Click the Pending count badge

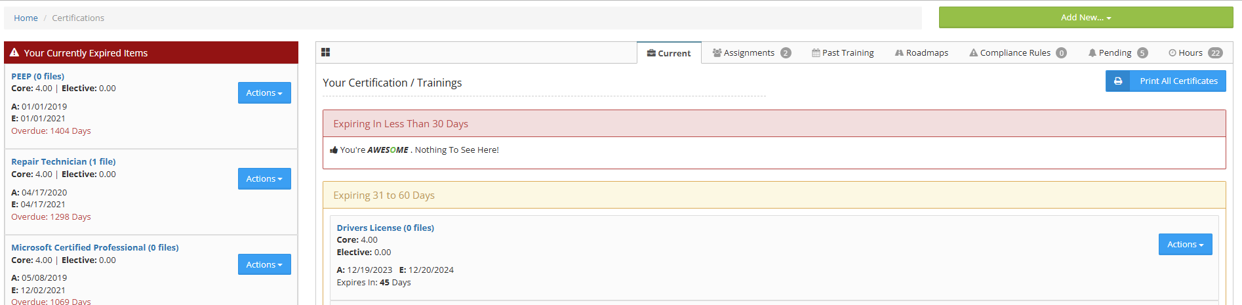tap(1142, 53)
